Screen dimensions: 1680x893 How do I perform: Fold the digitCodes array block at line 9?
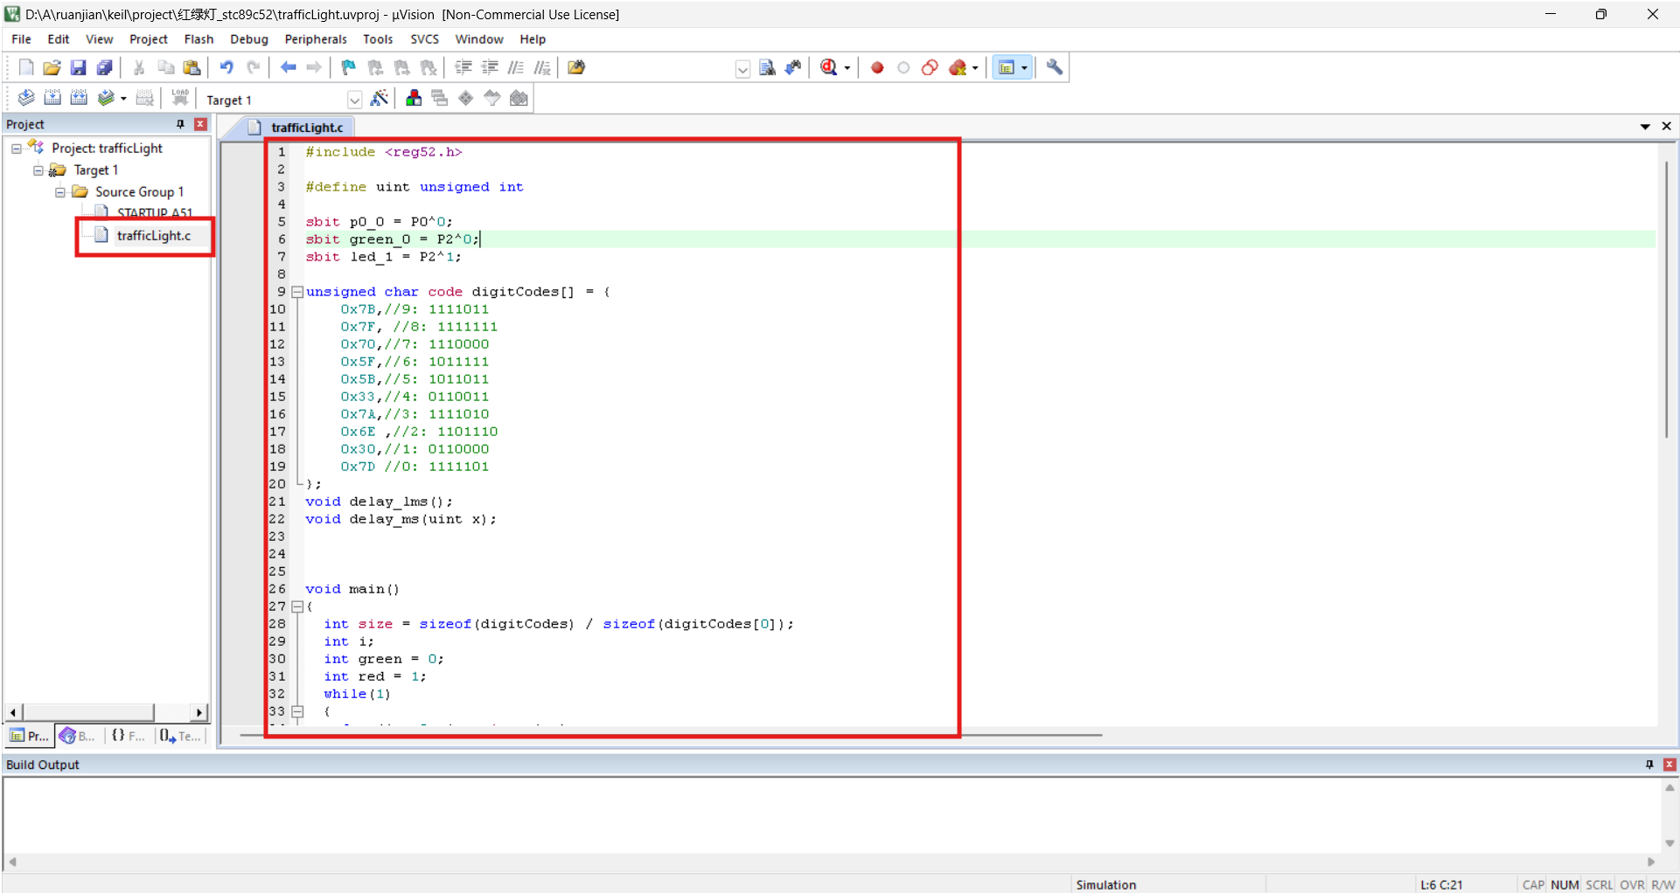[x=297, y=292]
